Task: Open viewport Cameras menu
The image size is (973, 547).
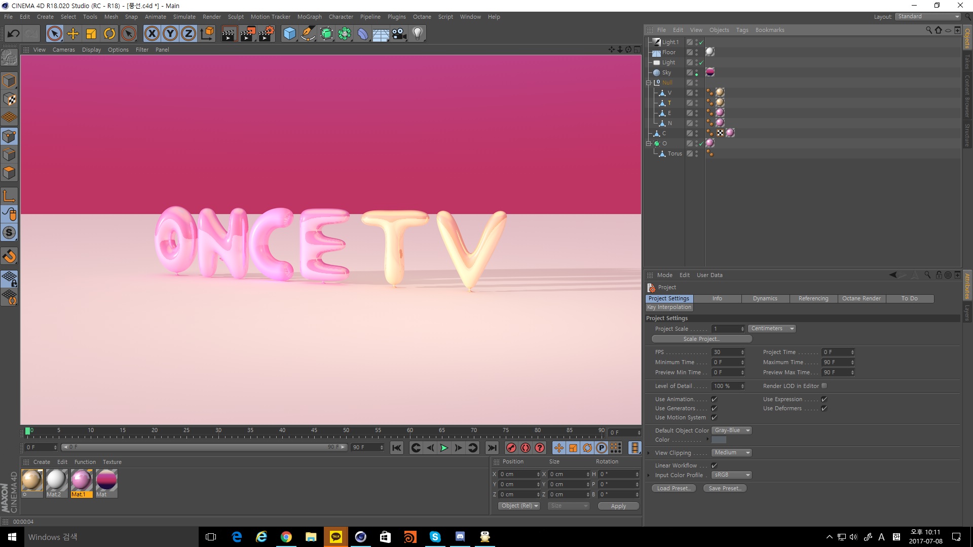Action: pyautogui.click(x=63, y=50)
